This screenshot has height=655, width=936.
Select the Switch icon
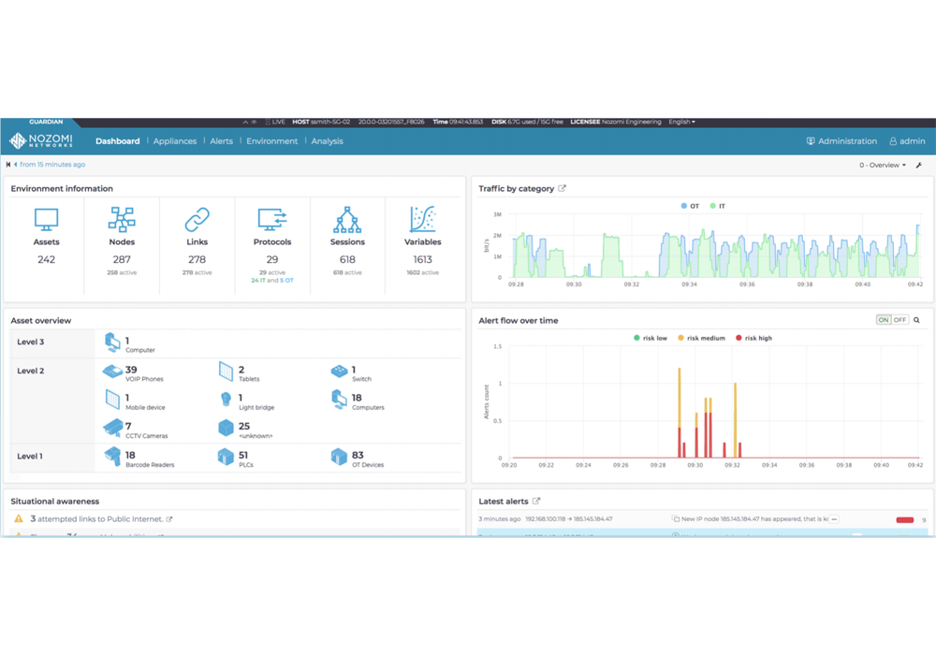click(x=339, y=371)
